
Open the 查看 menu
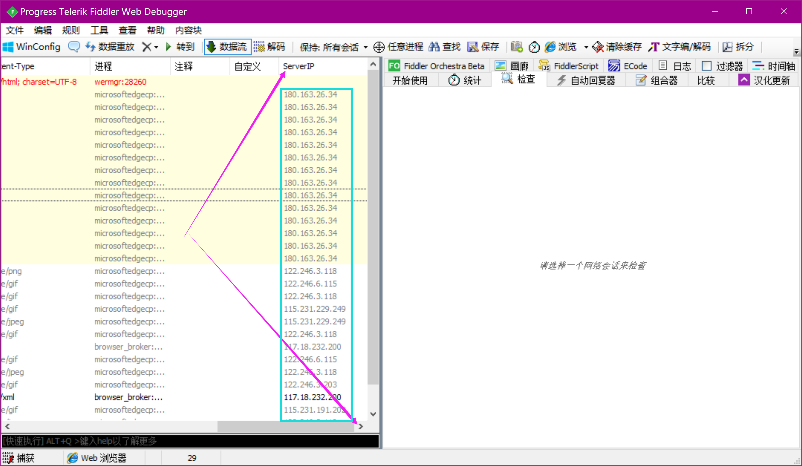[127, 30]
